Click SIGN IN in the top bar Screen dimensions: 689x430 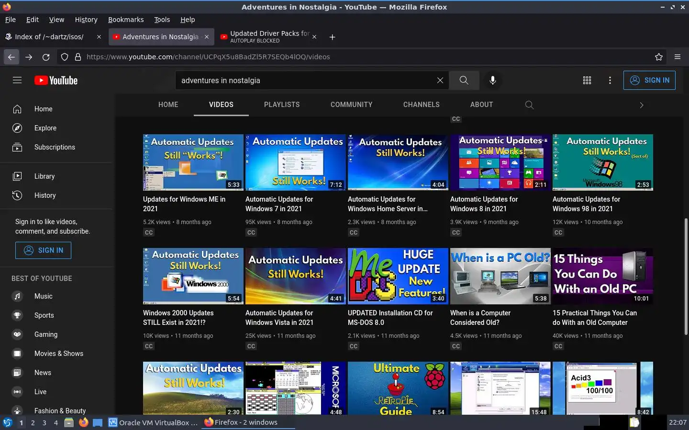(649, 80)
